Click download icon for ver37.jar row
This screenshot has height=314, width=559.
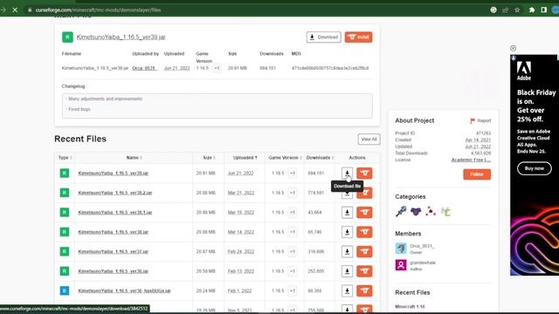coord(347,252)
